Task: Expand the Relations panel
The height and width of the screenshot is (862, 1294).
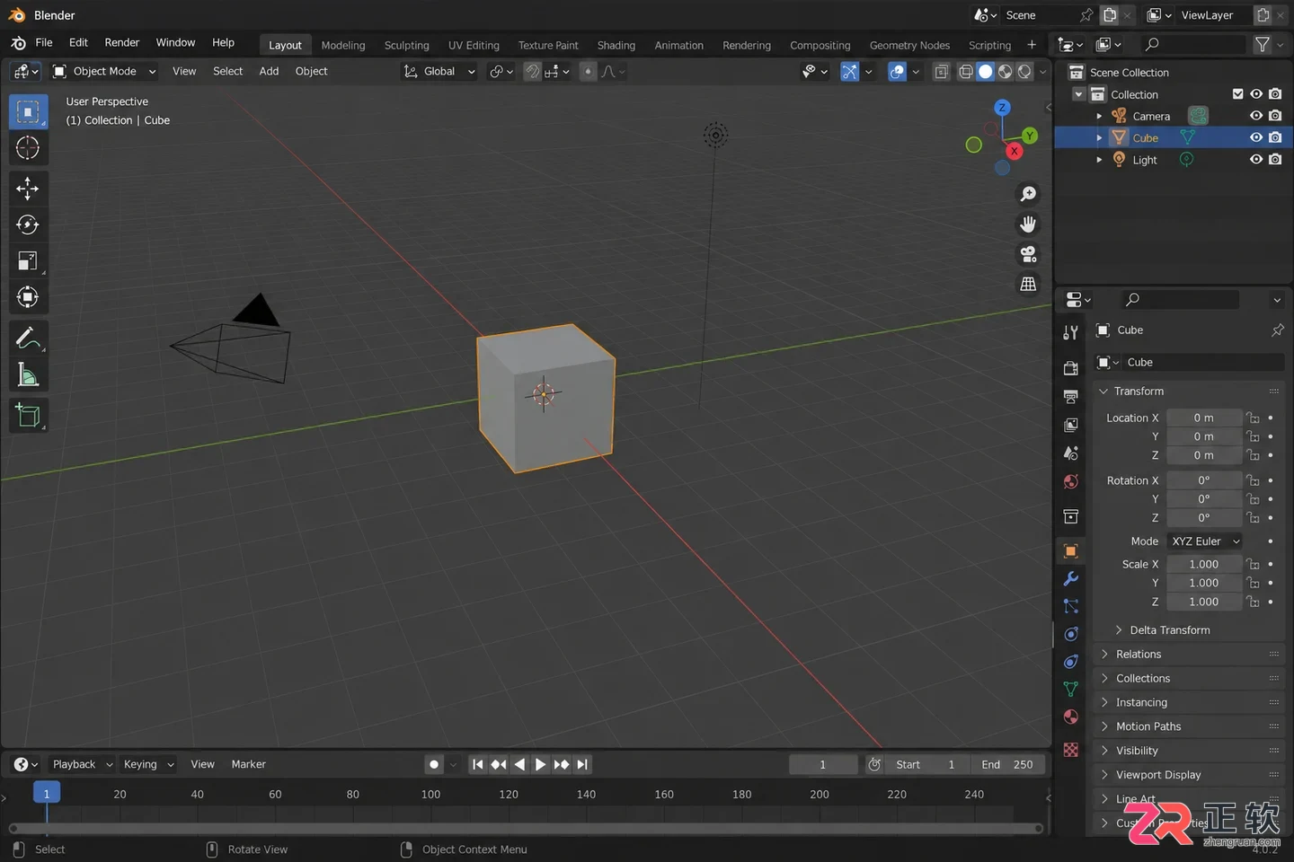Action: click(1188, 655)
